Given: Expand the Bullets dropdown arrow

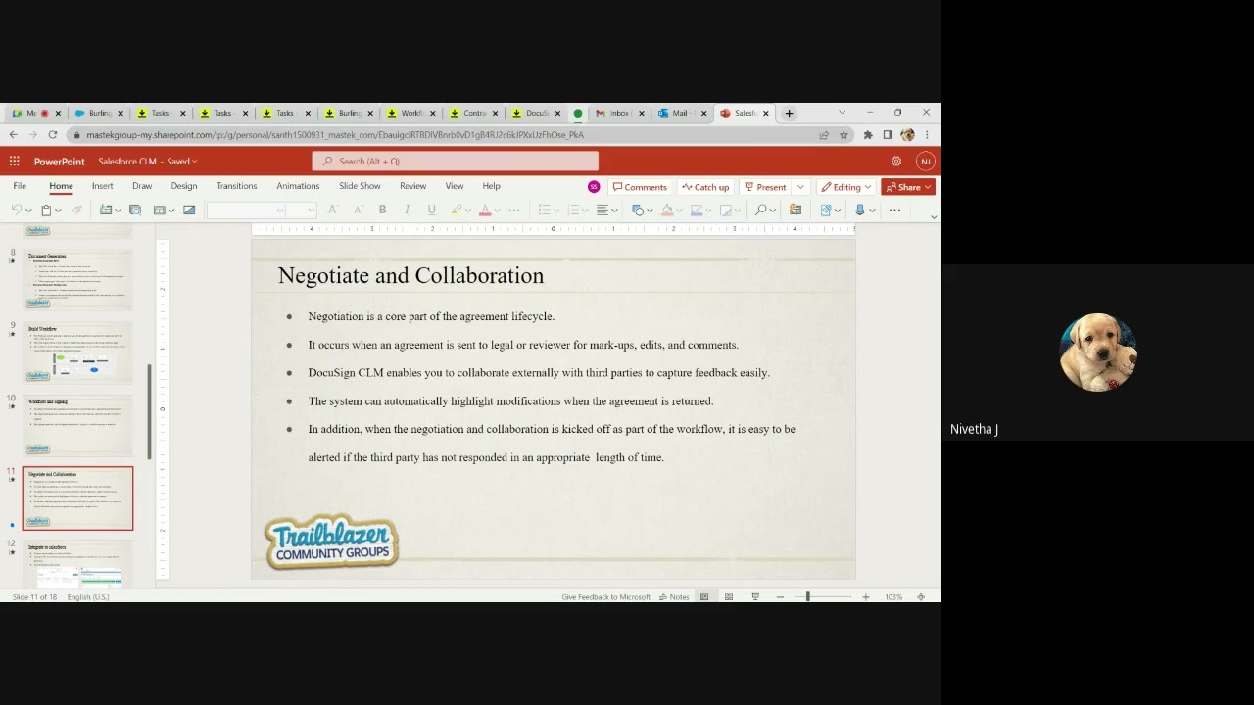Looking at the screenshot, I should tap(556, 211).
